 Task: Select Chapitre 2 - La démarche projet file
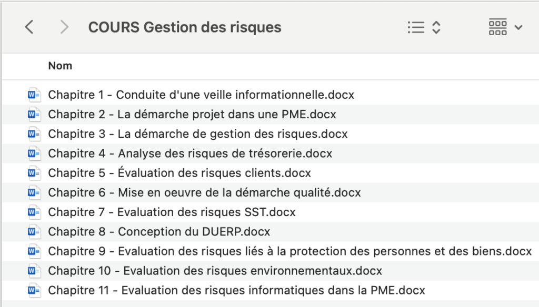[271, 114]
